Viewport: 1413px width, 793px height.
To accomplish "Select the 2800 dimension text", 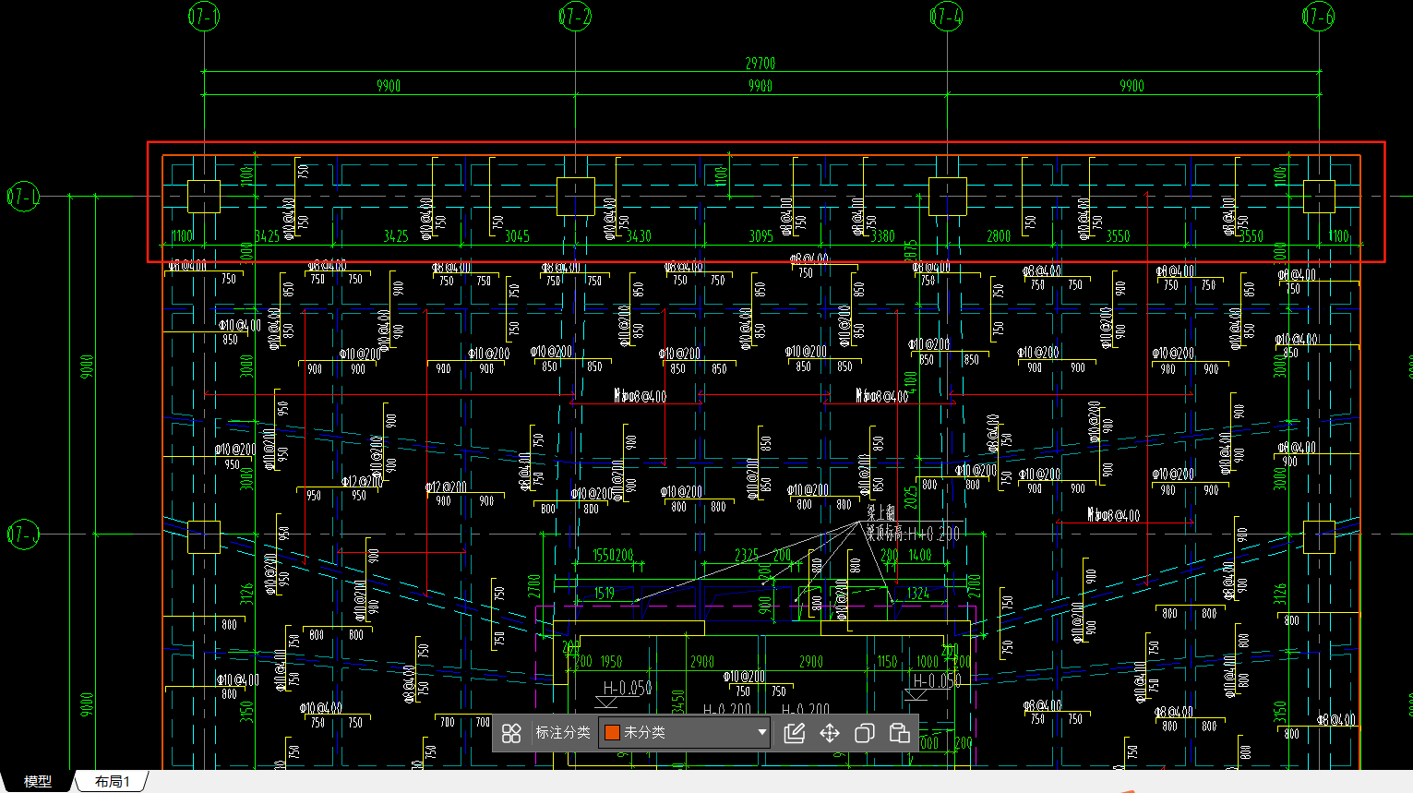I will pos(999,236).
